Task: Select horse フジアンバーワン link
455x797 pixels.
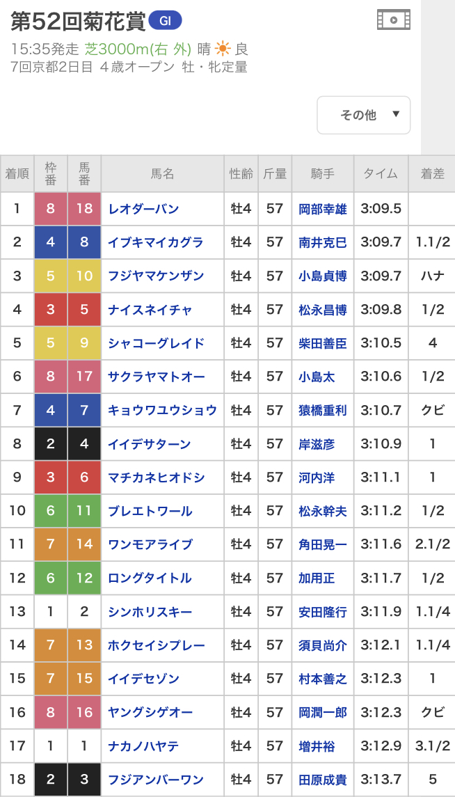Action: pos(156,780)
